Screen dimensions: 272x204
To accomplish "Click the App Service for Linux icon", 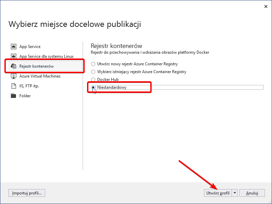I will click(x=14, y=56).
